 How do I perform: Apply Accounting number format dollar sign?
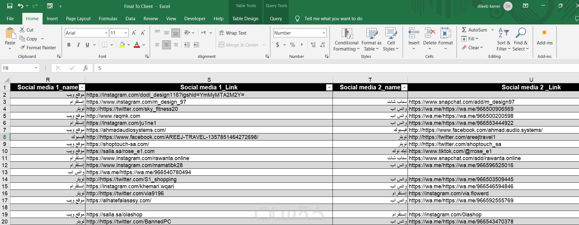tap(277, 45)
